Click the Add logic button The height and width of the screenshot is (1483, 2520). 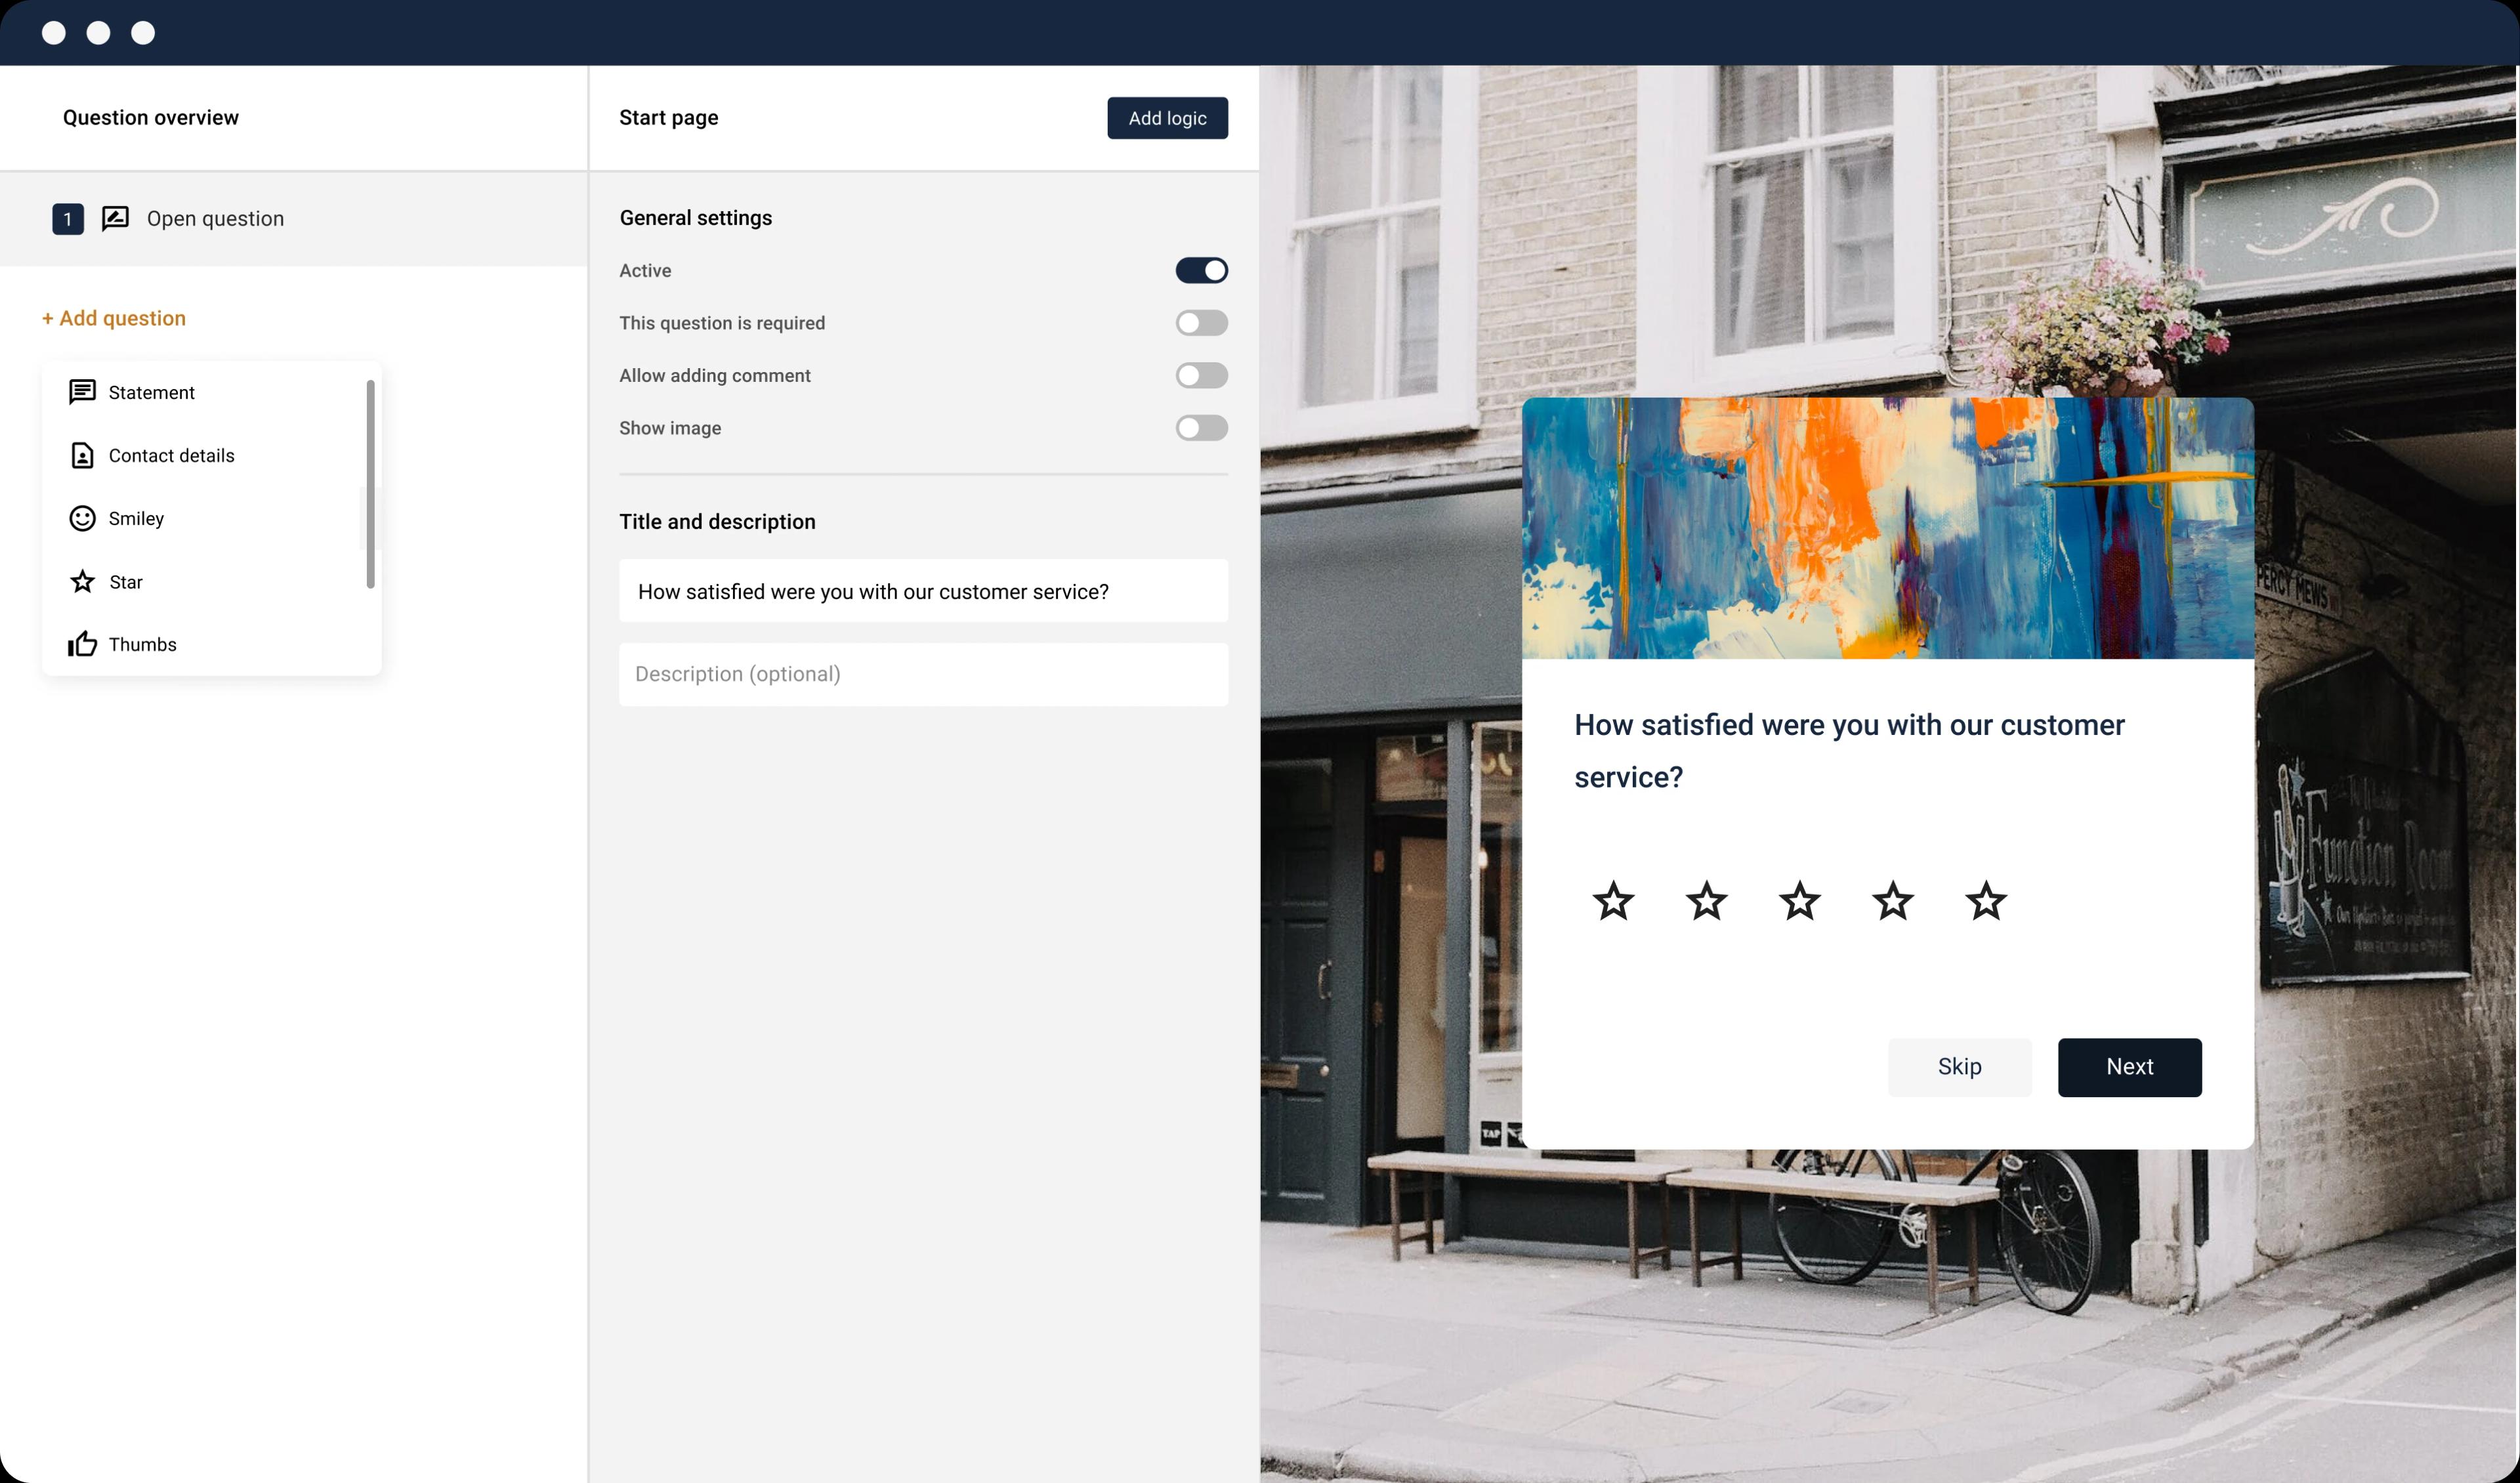click(1166, 118)
